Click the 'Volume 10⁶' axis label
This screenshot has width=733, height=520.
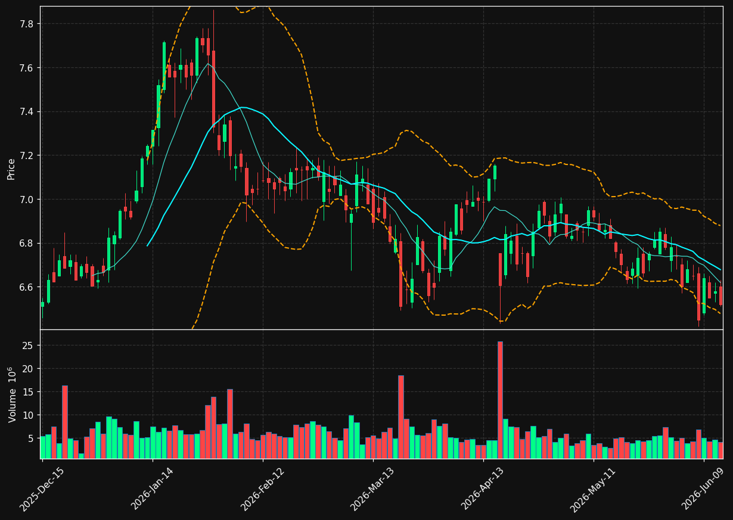tap(11, 394)
